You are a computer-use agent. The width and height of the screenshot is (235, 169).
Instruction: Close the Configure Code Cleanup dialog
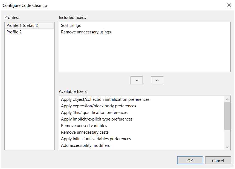(x=229, y=5)
